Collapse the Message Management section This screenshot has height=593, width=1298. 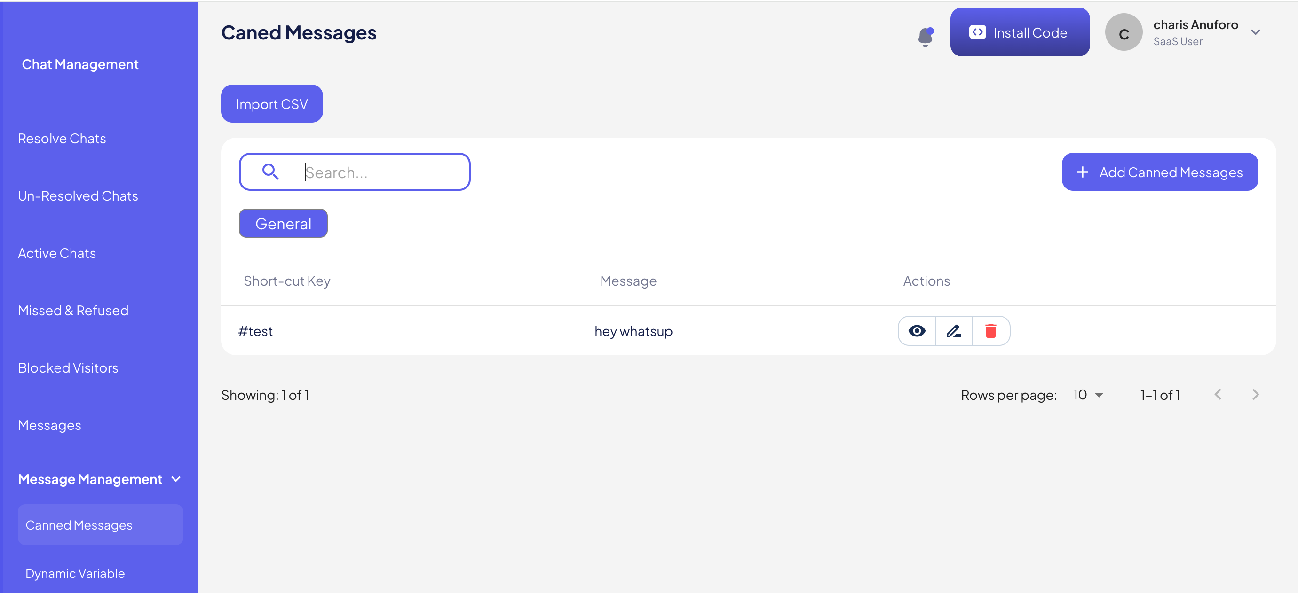[x=176, y=479]
